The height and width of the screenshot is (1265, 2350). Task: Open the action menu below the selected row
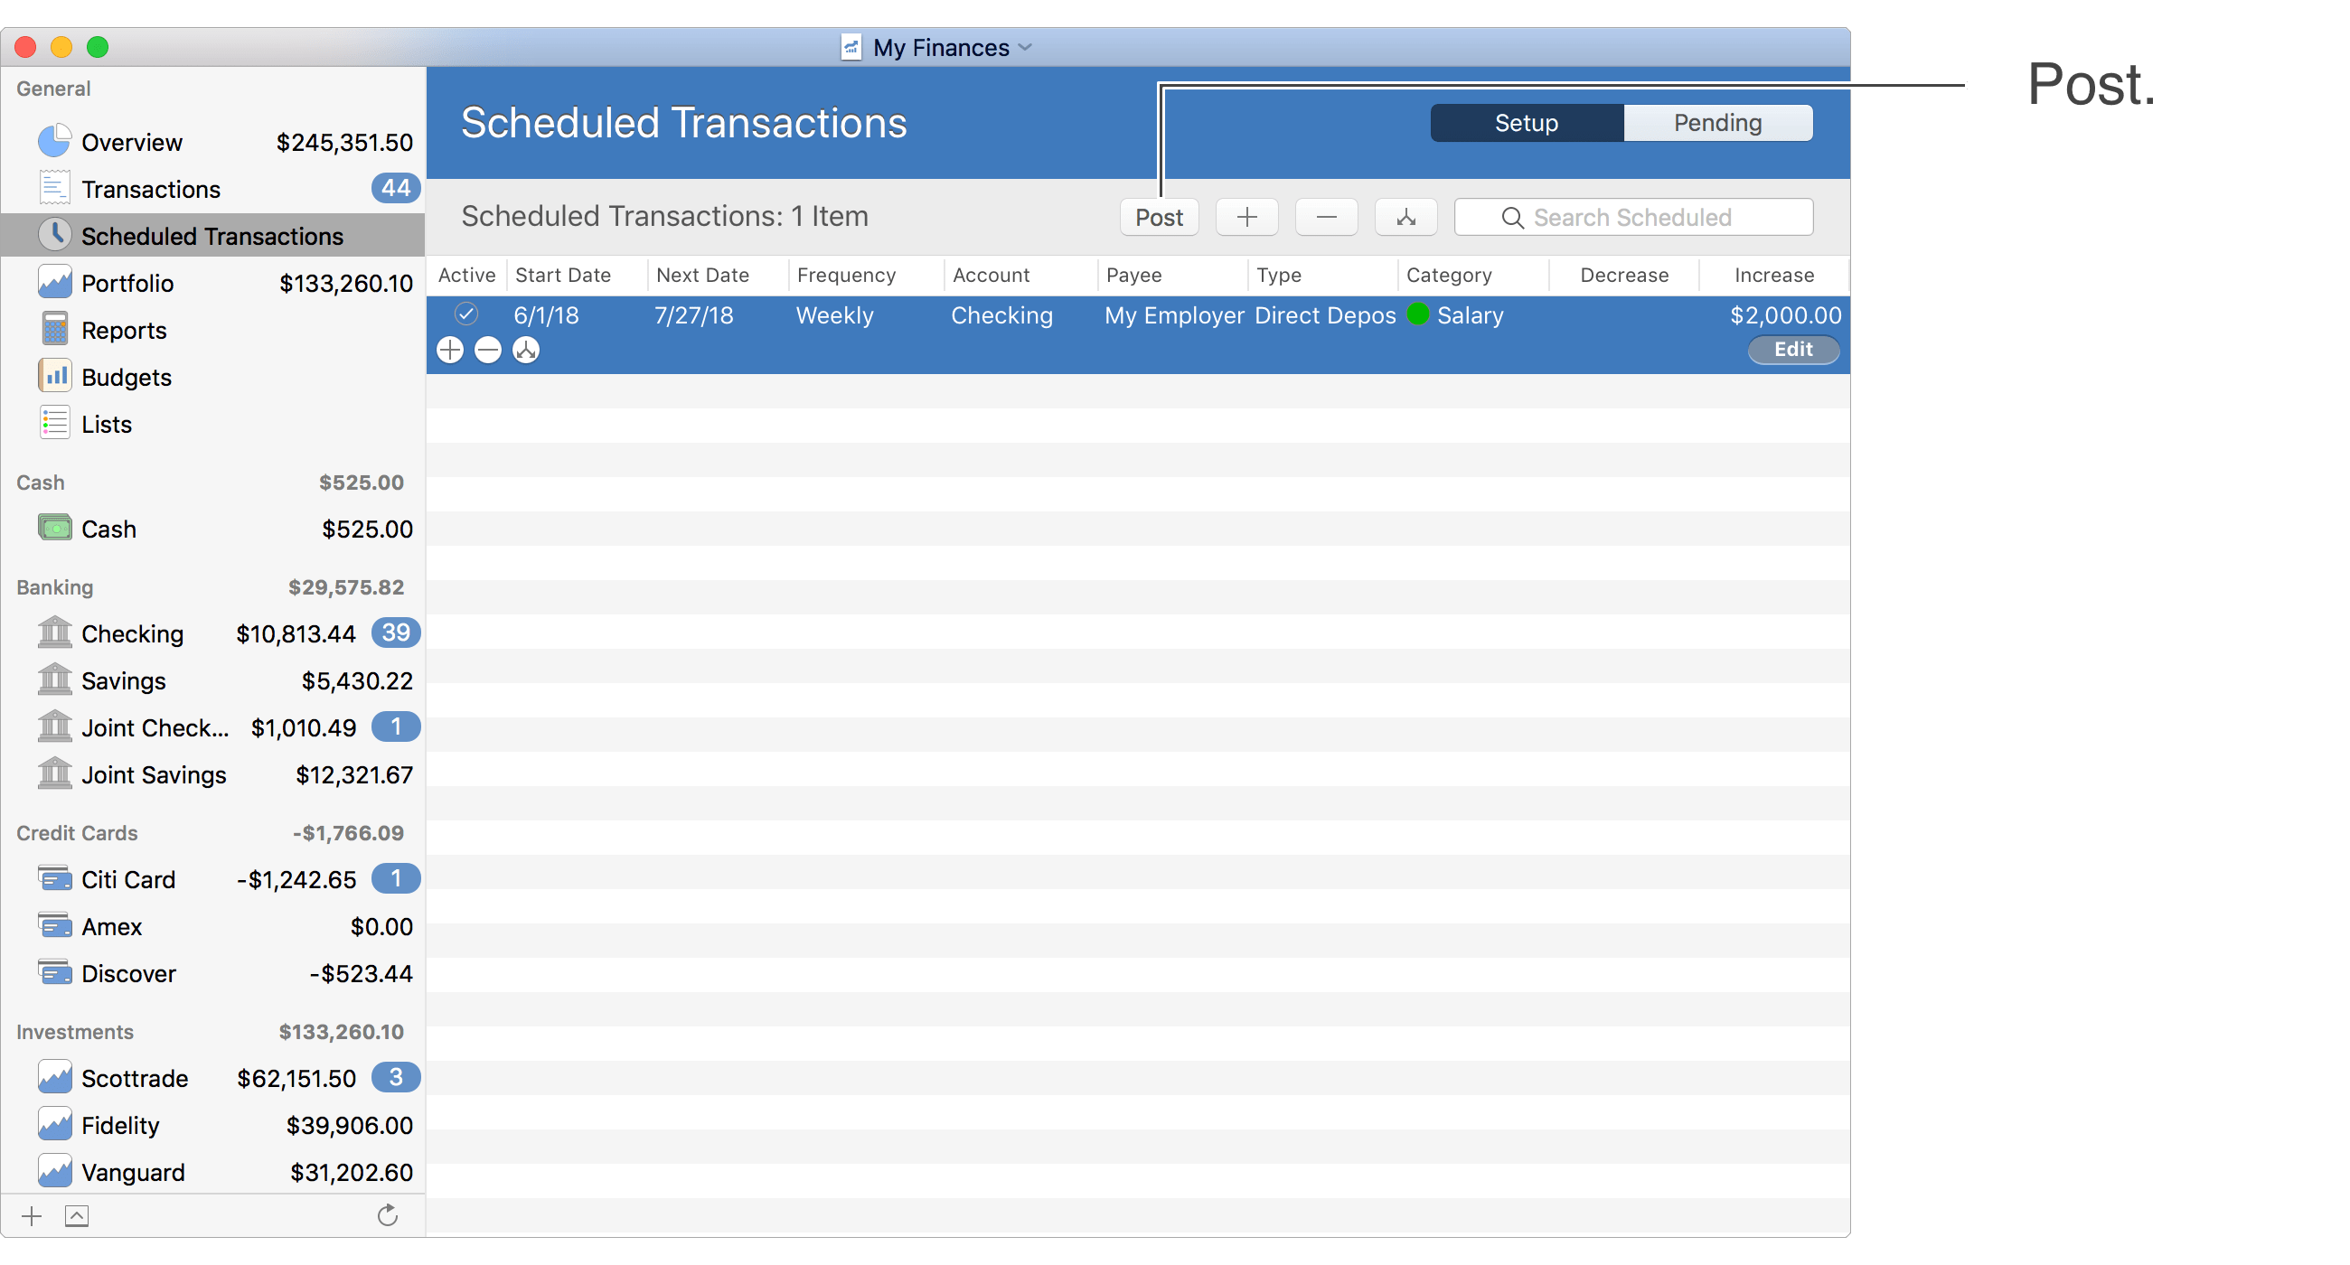(x=526, y=350)
